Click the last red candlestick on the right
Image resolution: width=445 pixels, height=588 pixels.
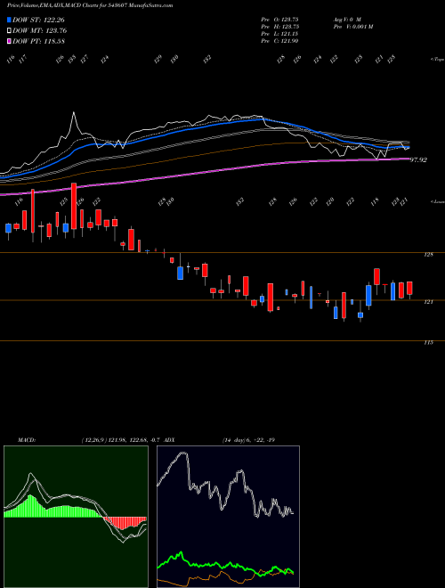pyautogui.click(x=409, y=288)
